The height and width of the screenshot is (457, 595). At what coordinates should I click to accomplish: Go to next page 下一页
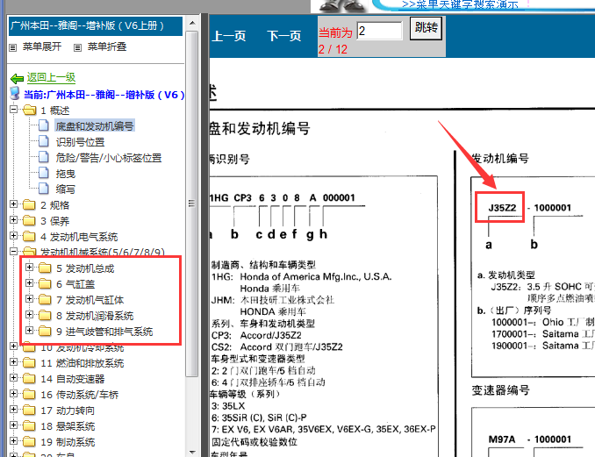(x=284, y=36)
